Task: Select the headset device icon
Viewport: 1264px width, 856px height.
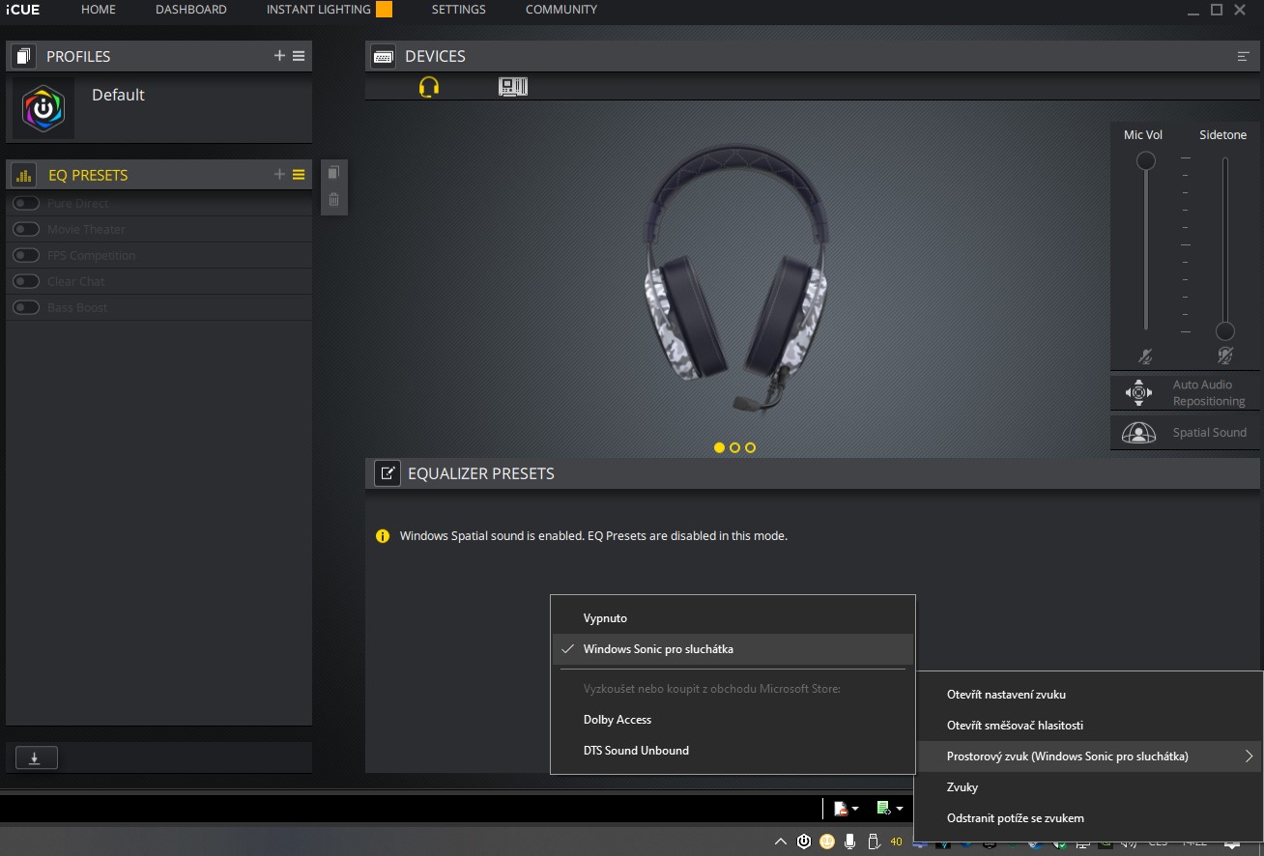Action: click(429, 87)
